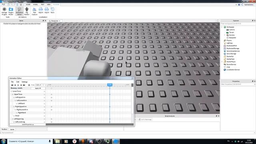Switch to the PLUGINS ribbon tab
The width and height of the screenshot is (256, 144).
pos(56,4)
